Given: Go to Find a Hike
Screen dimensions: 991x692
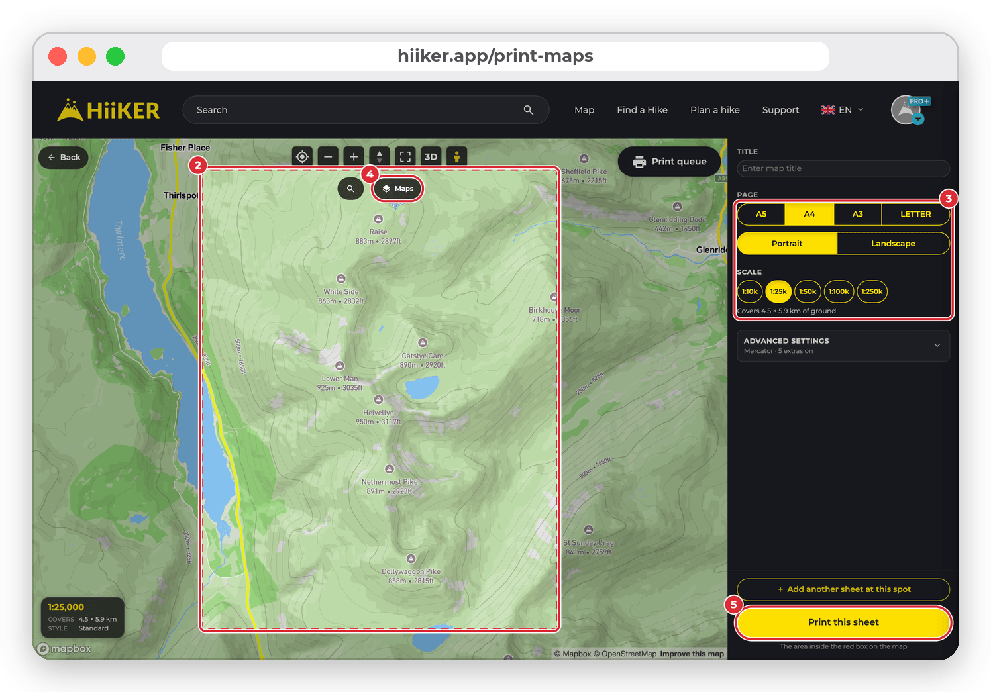Looking at the screenshot, I should (x=642, y=110).
